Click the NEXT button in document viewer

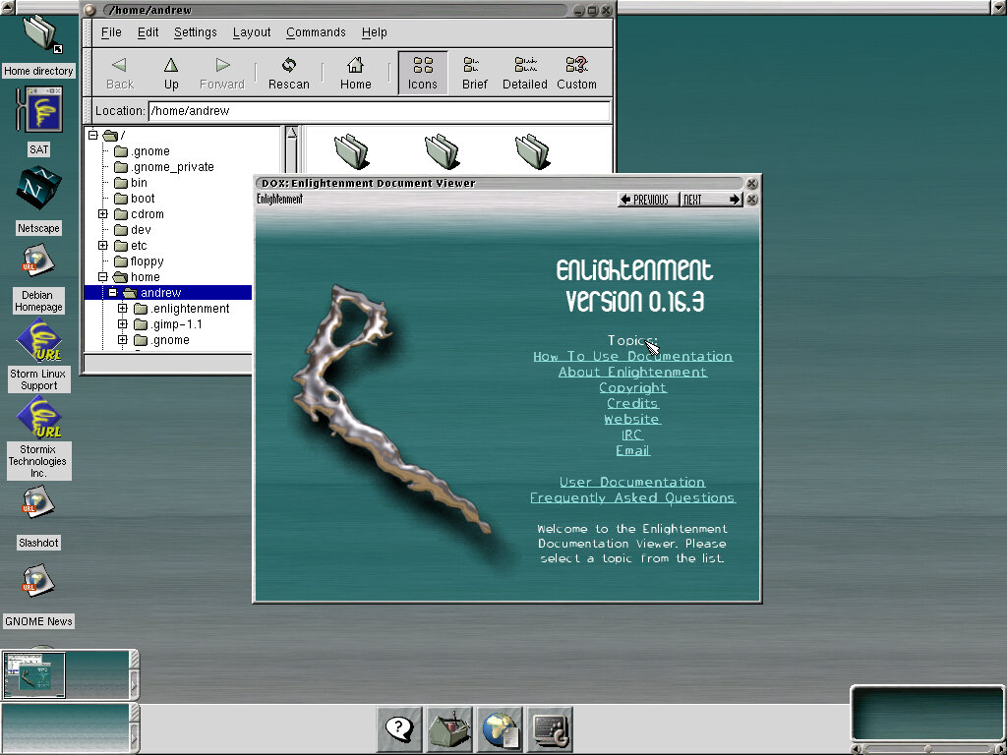tap(712, 200)
